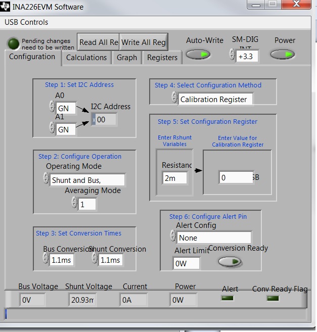Open the A1 GN value dropdown
The height and width of the screenshot is (332, 317).
(66, 129)
